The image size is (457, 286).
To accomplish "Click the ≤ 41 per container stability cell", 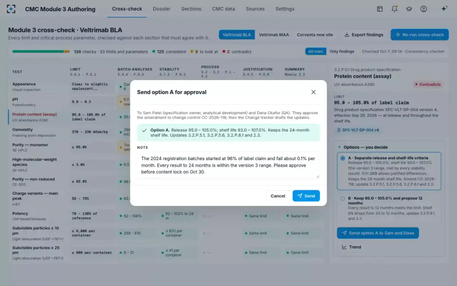I will (x=178, y=252).
